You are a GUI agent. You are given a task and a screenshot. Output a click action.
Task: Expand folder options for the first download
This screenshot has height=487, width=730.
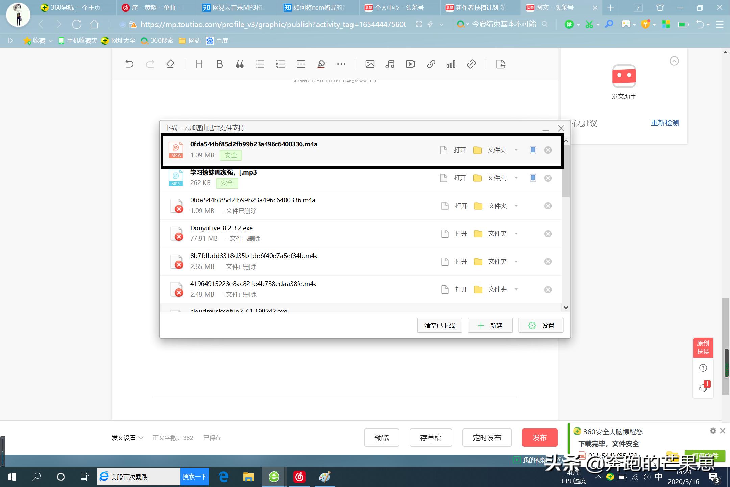(x=516, y=150)
